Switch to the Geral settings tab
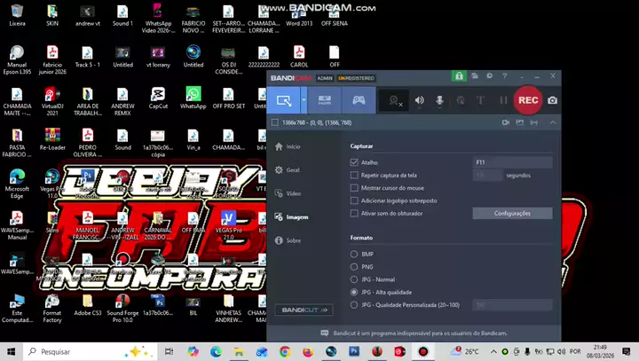 coord(292,169)
